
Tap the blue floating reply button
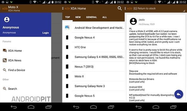click(179, 94)
